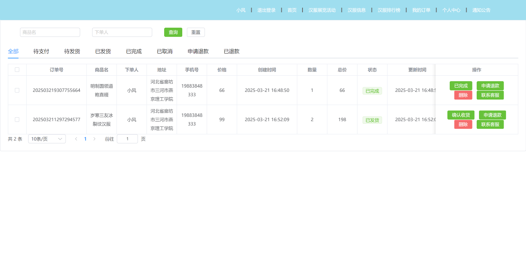The height and width of the screenshot is (276, 526).
Task: Click the 商品名 column header
Action: coord(102,70)
